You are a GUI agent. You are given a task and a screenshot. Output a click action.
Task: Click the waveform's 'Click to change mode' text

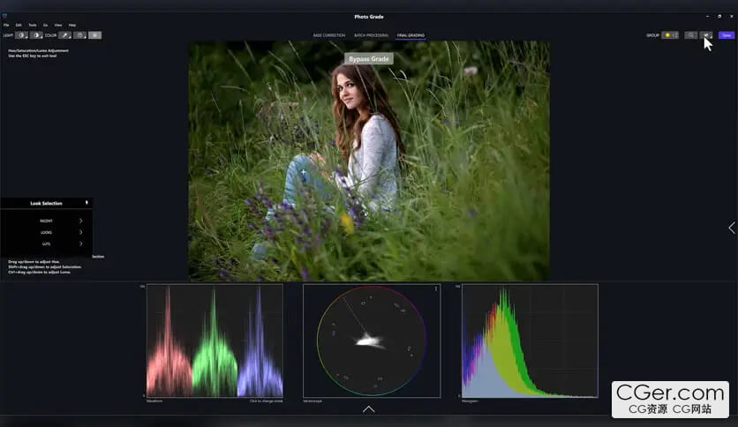click(266, 401)
